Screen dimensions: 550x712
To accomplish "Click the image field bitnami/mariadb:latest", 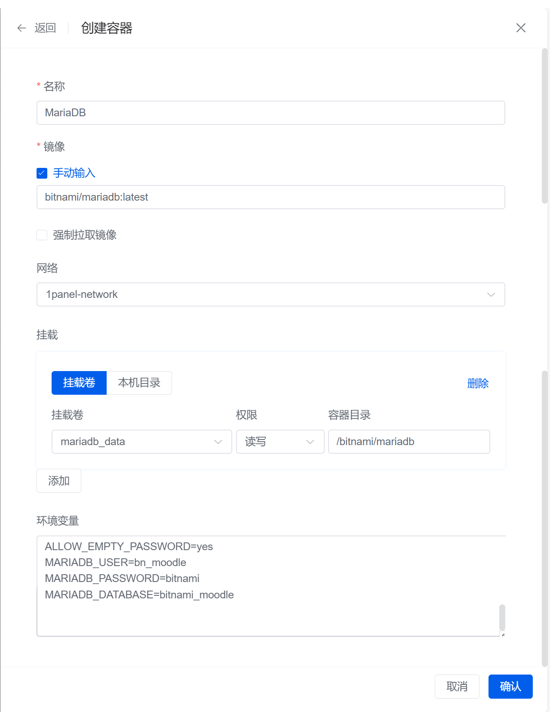I will [x=271, y=197].
